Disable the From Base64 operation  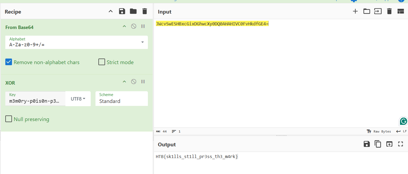(134, 26)
